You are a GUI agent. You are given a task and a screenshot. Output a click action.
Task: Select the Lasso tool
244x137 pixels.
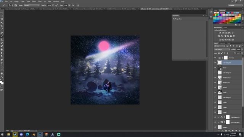pyautogui.click(x=2, y=19)
